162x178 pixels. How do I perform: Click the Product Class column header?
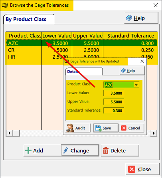24,36
